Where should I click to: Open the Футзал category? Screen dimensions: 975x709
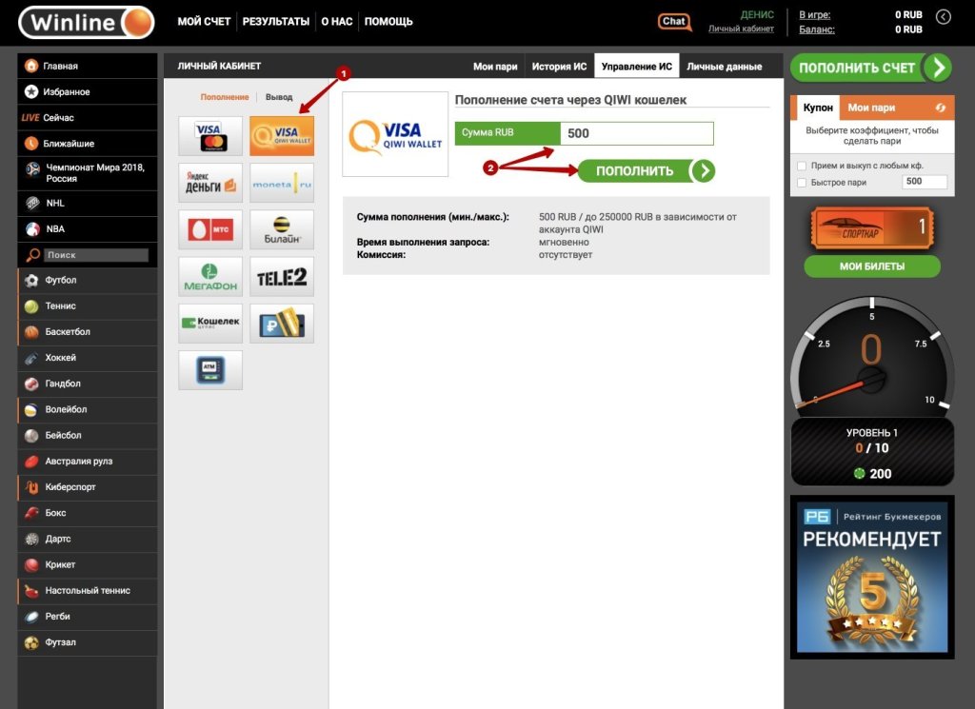(87, 642)
